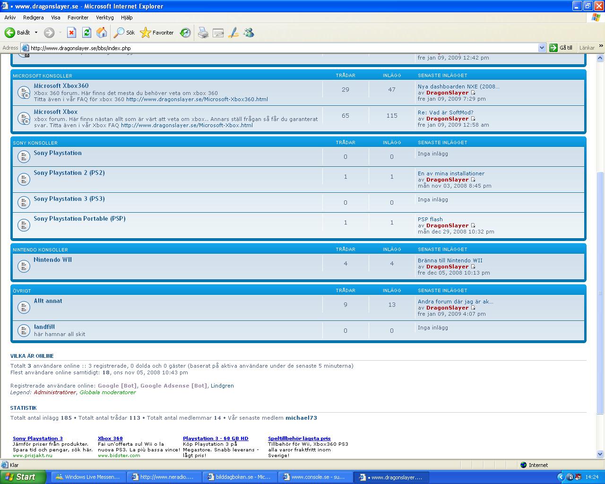
Task: Click forum icon beside Sony Playstation Portable
Action: click(x=24, y=225)
